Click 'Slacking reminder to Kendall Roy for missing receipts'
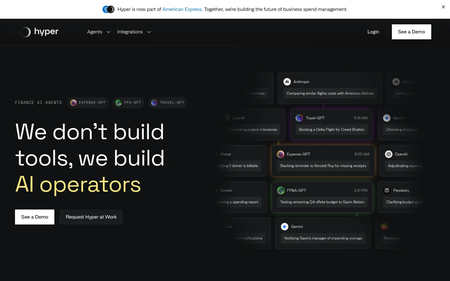 pos(323,166)
